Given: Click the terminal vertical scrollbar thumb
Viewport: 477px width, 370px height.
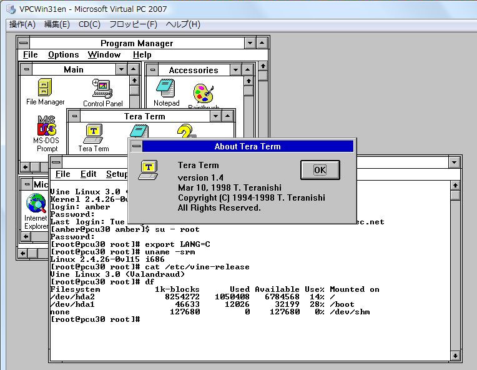Looking at the screenshot, I should tap(455, 195).
